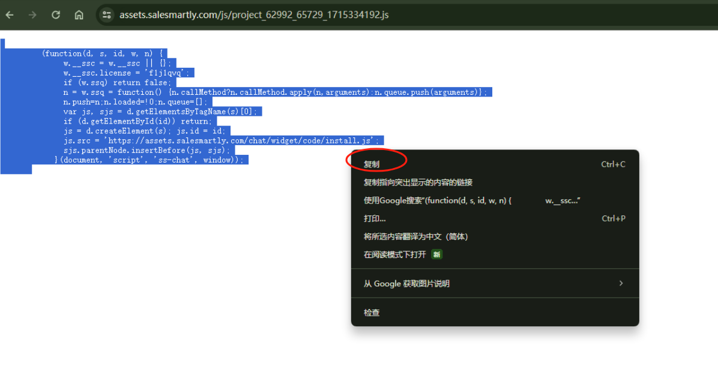Click the text "if (w.ssq) return false;"
718x366 pixels.
point(117,82)
